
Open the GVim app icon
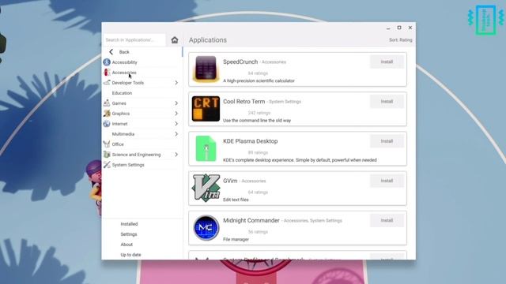[x=206, y=188]
